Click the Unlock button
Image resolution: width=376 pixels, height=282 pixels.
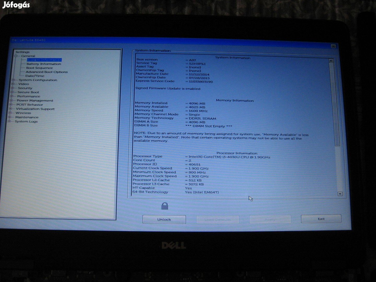(x=164, y=219)
